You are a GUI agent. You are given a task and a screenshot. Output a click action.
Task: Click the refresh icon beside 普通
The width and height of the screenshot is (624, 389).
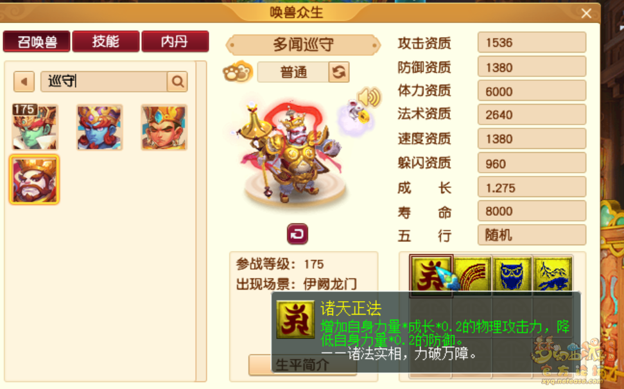339,72
